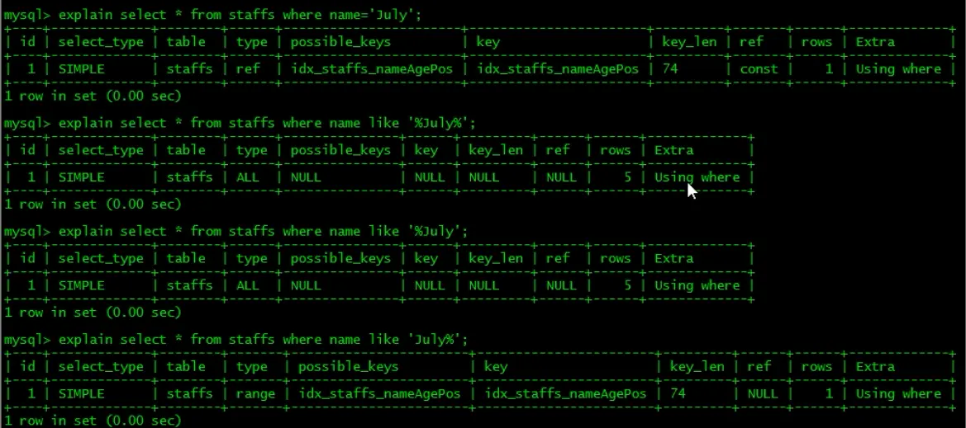
Task: Click 'Using where' in the first result row
Action: 898,69
